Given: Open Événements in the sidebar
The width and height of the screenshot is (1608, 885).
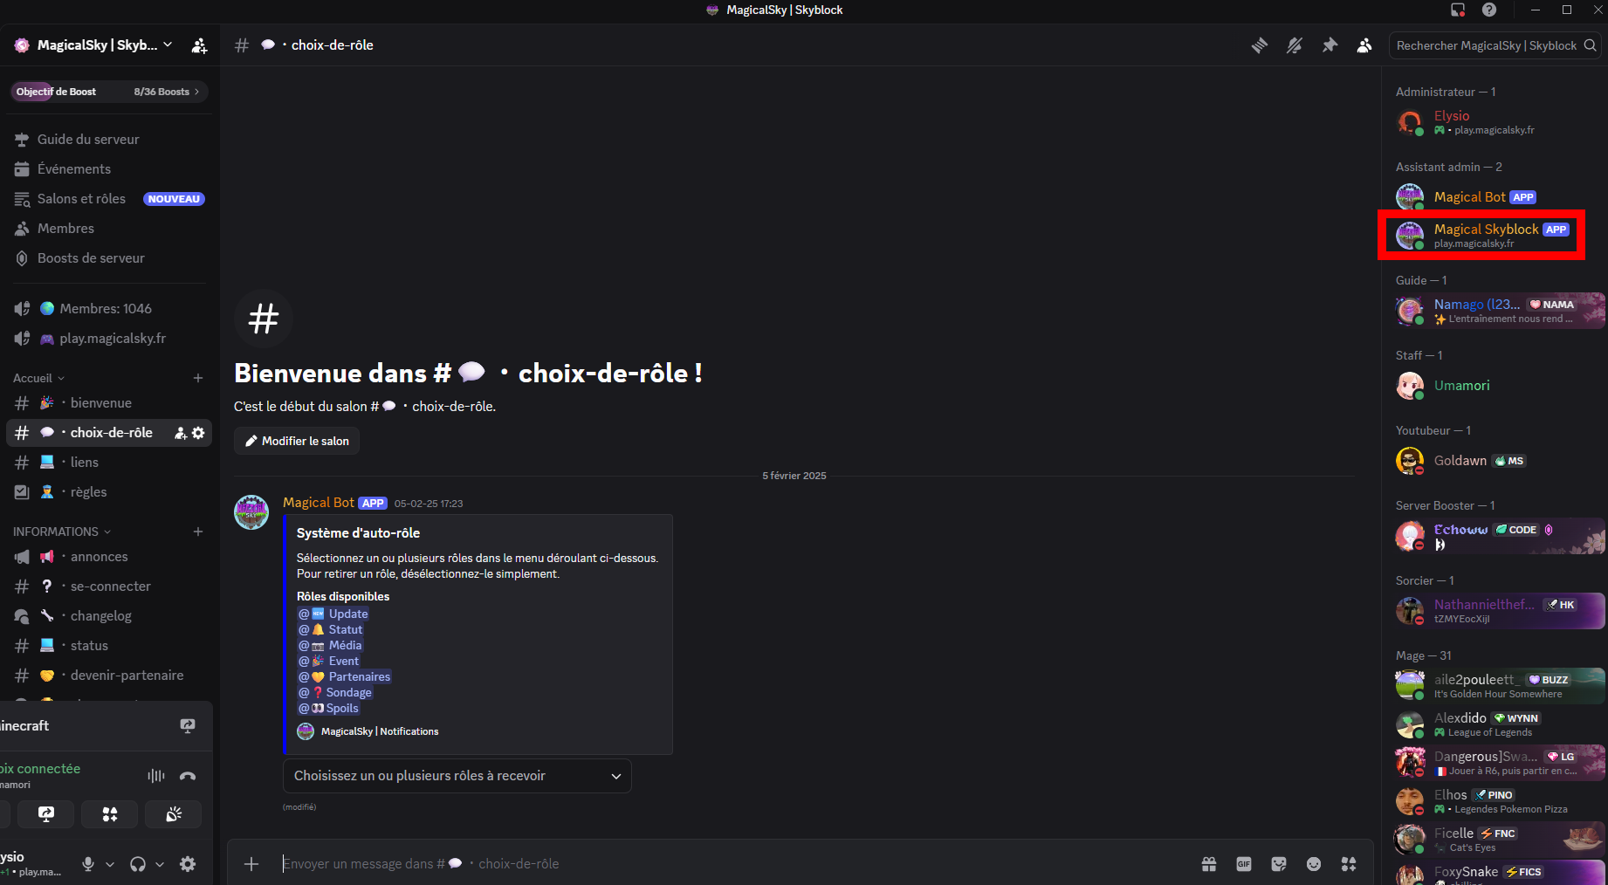Looking at the screenshot, I should coord(109,169).
